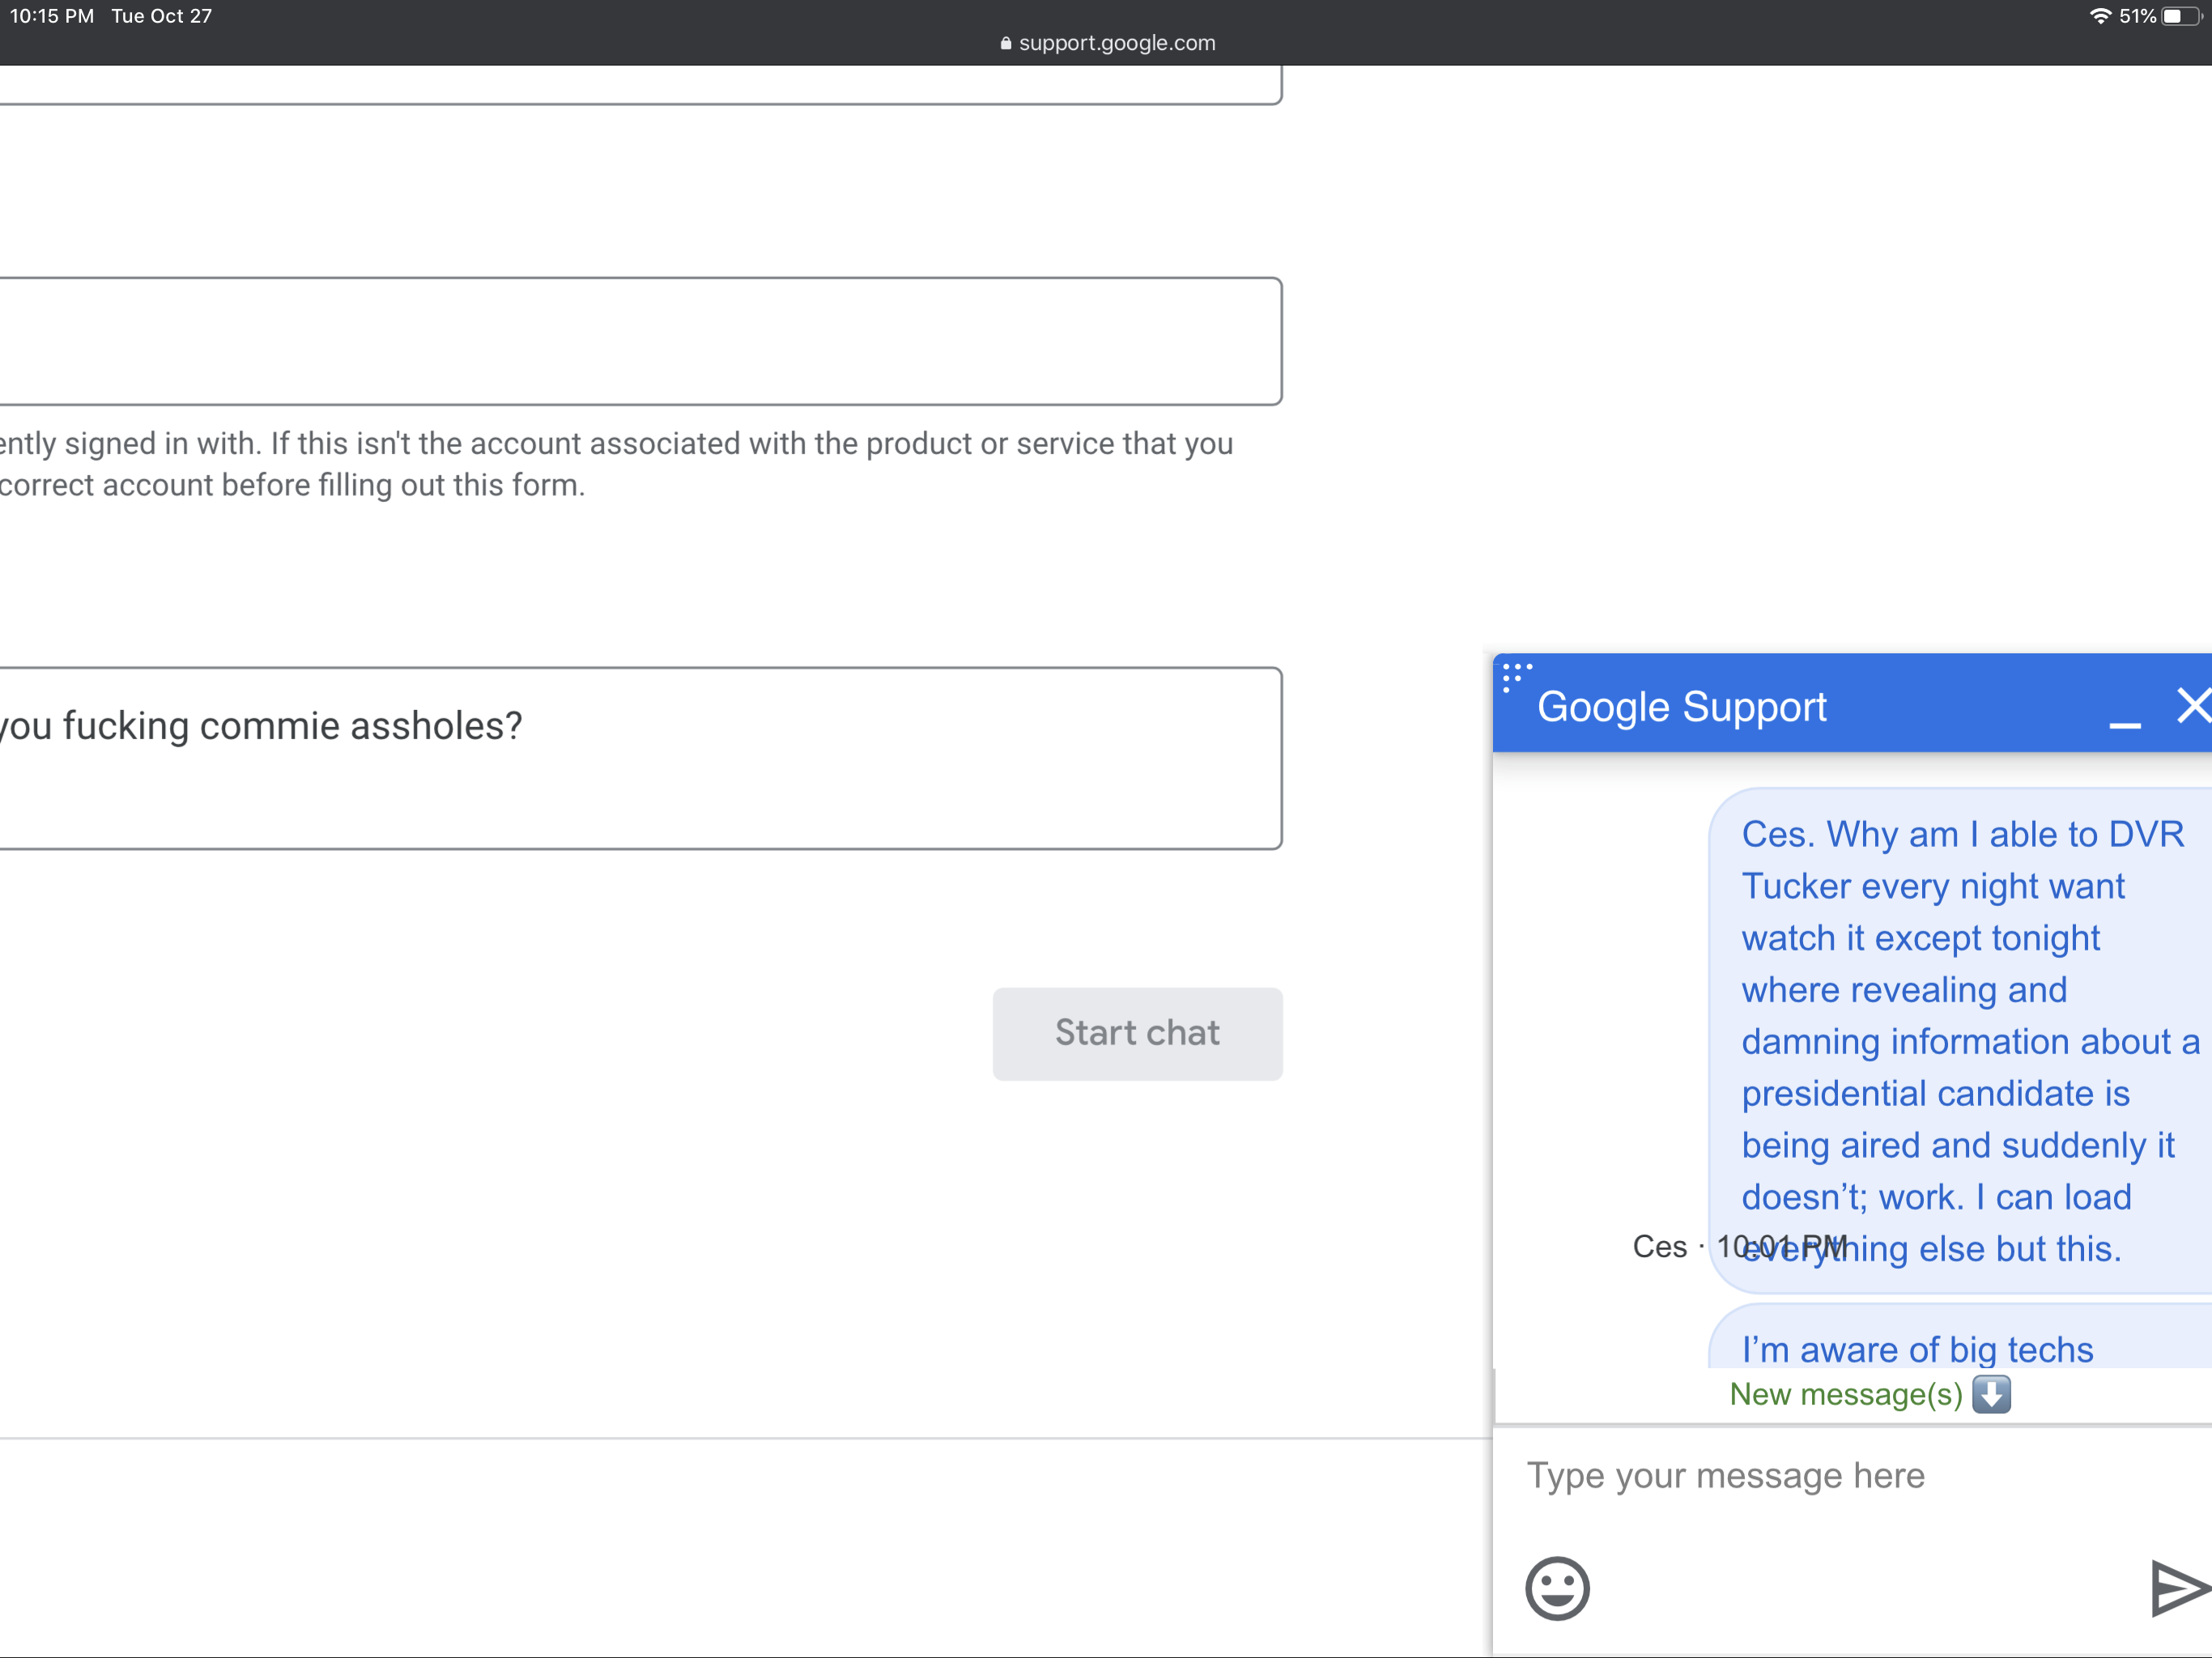Tap the battery indicator in status bar
The width and height of the screenshot is (2212, 1658).
click(x=2182, y=16)
